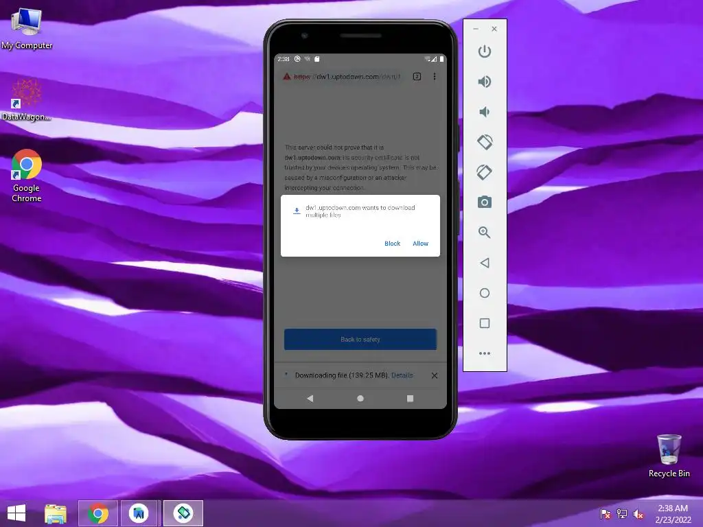Screen dimensions: 703x527
Task: Click the muted speaker tray icon
Action: pos(638,513)
